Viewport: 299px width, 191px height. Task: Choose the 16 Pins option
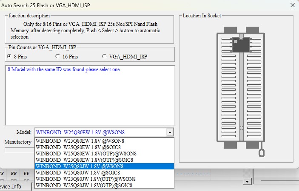(58, 56)
